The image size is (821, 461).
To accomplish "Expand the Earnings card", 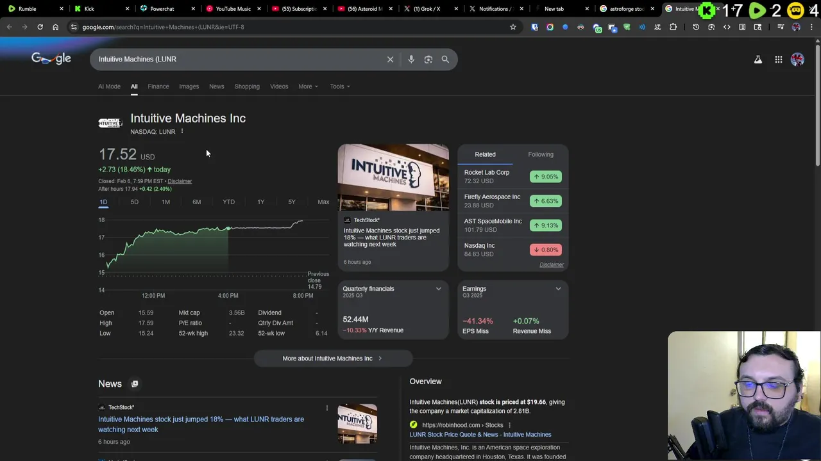I will click(558, 289).
